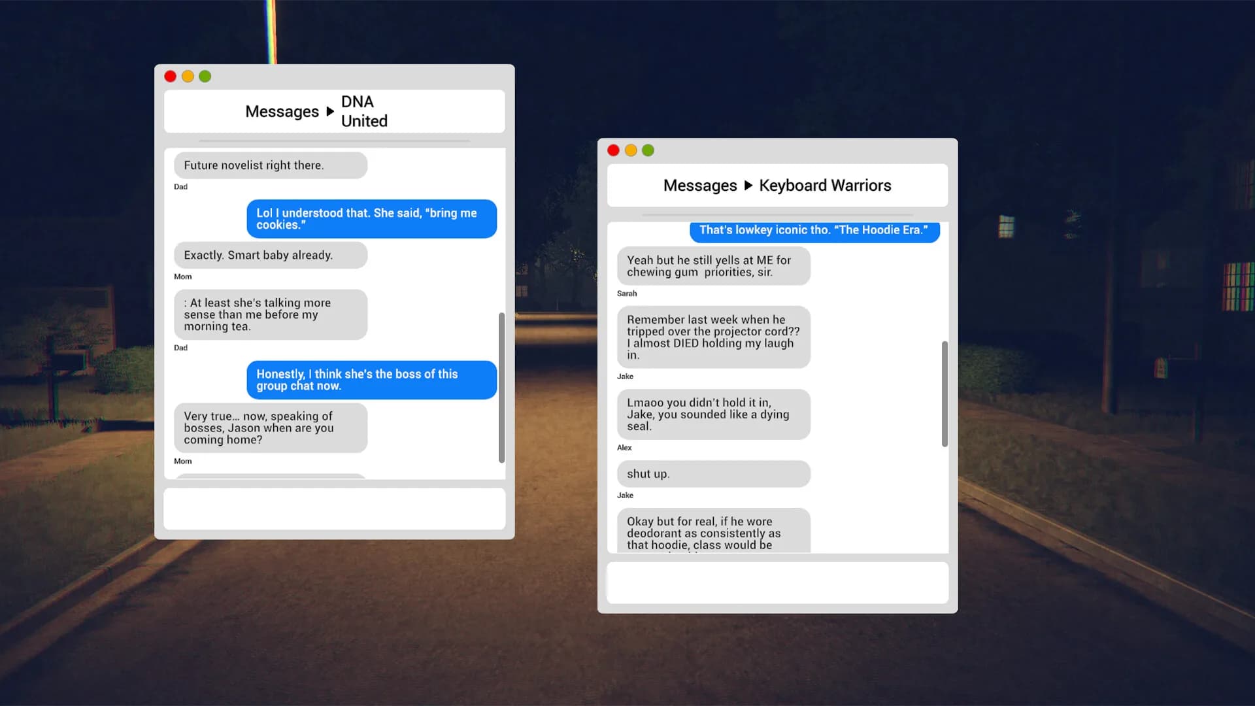Click the arrow beside DNA United title
This screenshot has width=1255, height=706.
coord(330,112)
